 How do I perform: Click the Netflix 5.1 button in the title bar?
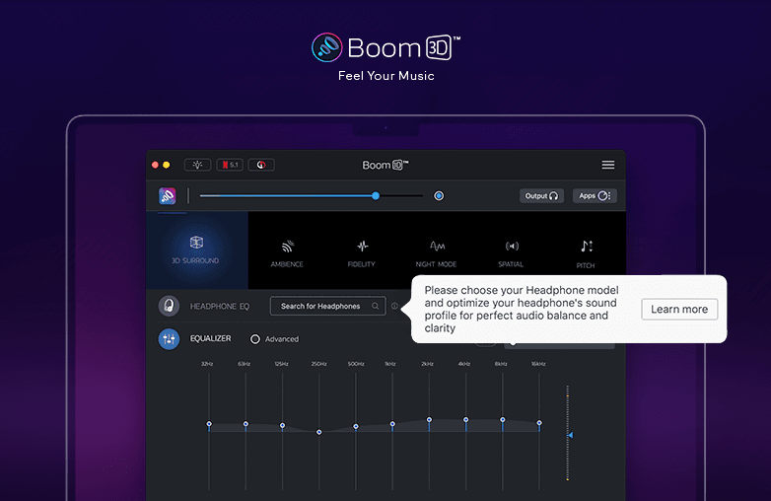tap(230, 165)
